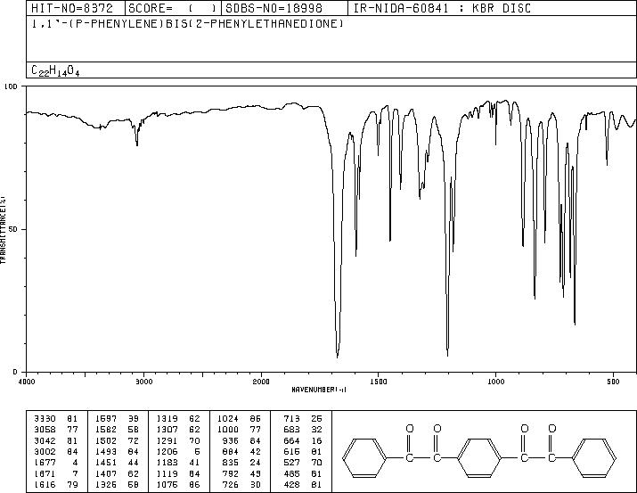Viewport: 637px width, 493px height.
Task: Click the 792 peak entry in table
Action: click(x=242, y=474)
